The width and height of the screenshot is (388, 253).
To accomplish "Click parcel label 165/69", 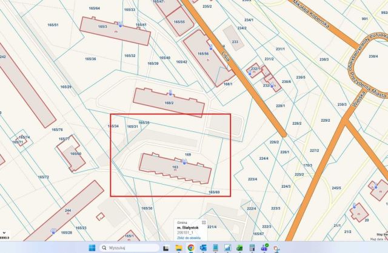I will pos(214,192).
